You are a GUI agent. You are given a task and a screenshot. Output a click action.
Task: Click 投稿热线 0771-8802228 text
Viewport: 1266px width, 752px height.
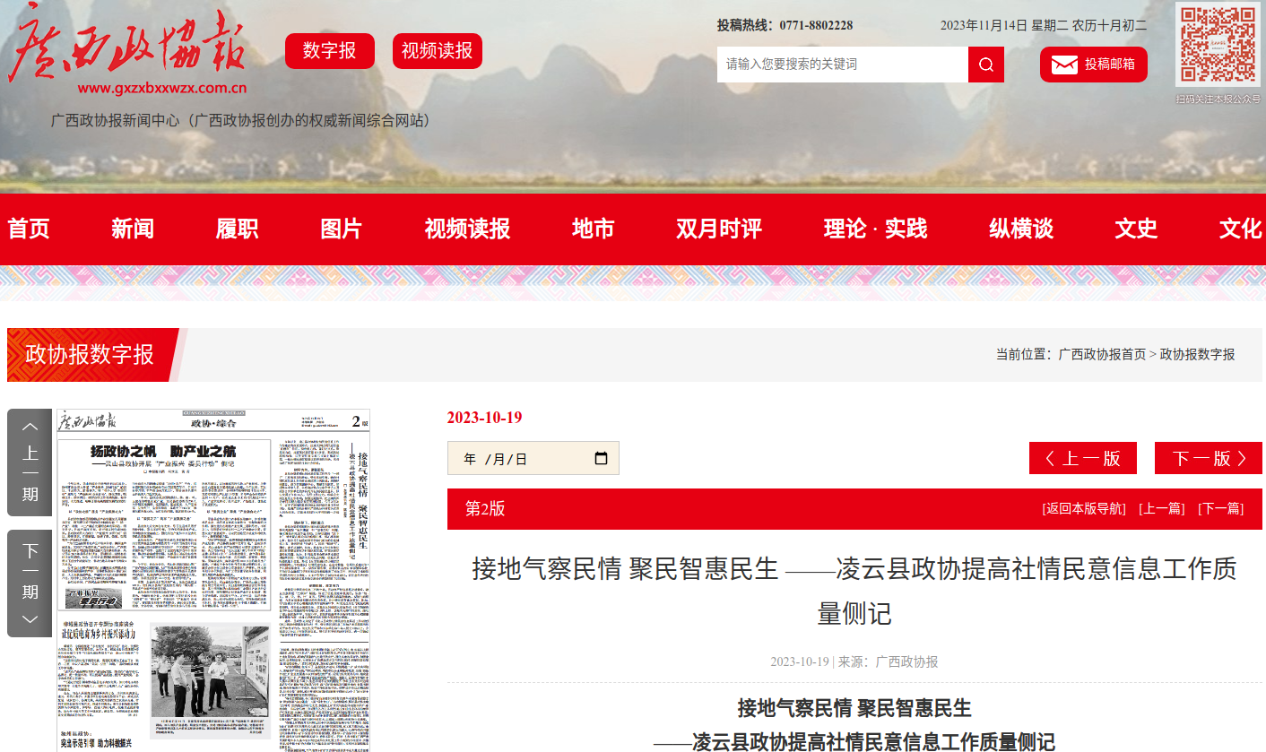click(785, 25)
